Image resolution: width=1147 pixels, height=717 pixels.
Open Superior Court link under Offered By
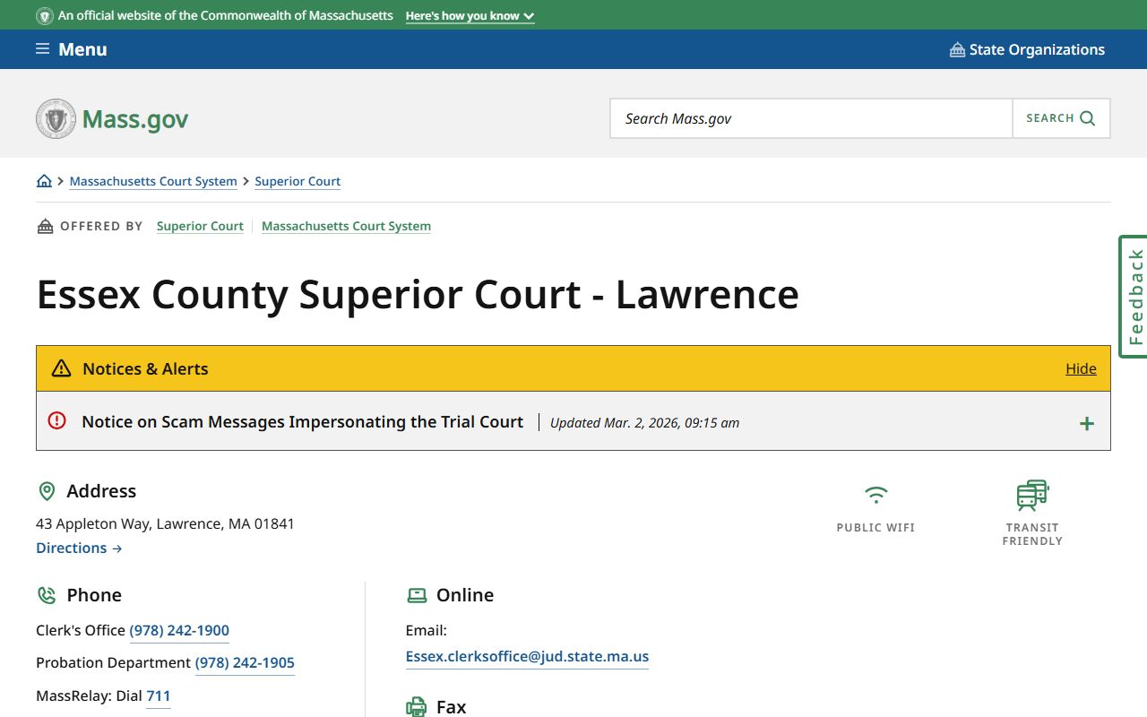pos(200,226)
